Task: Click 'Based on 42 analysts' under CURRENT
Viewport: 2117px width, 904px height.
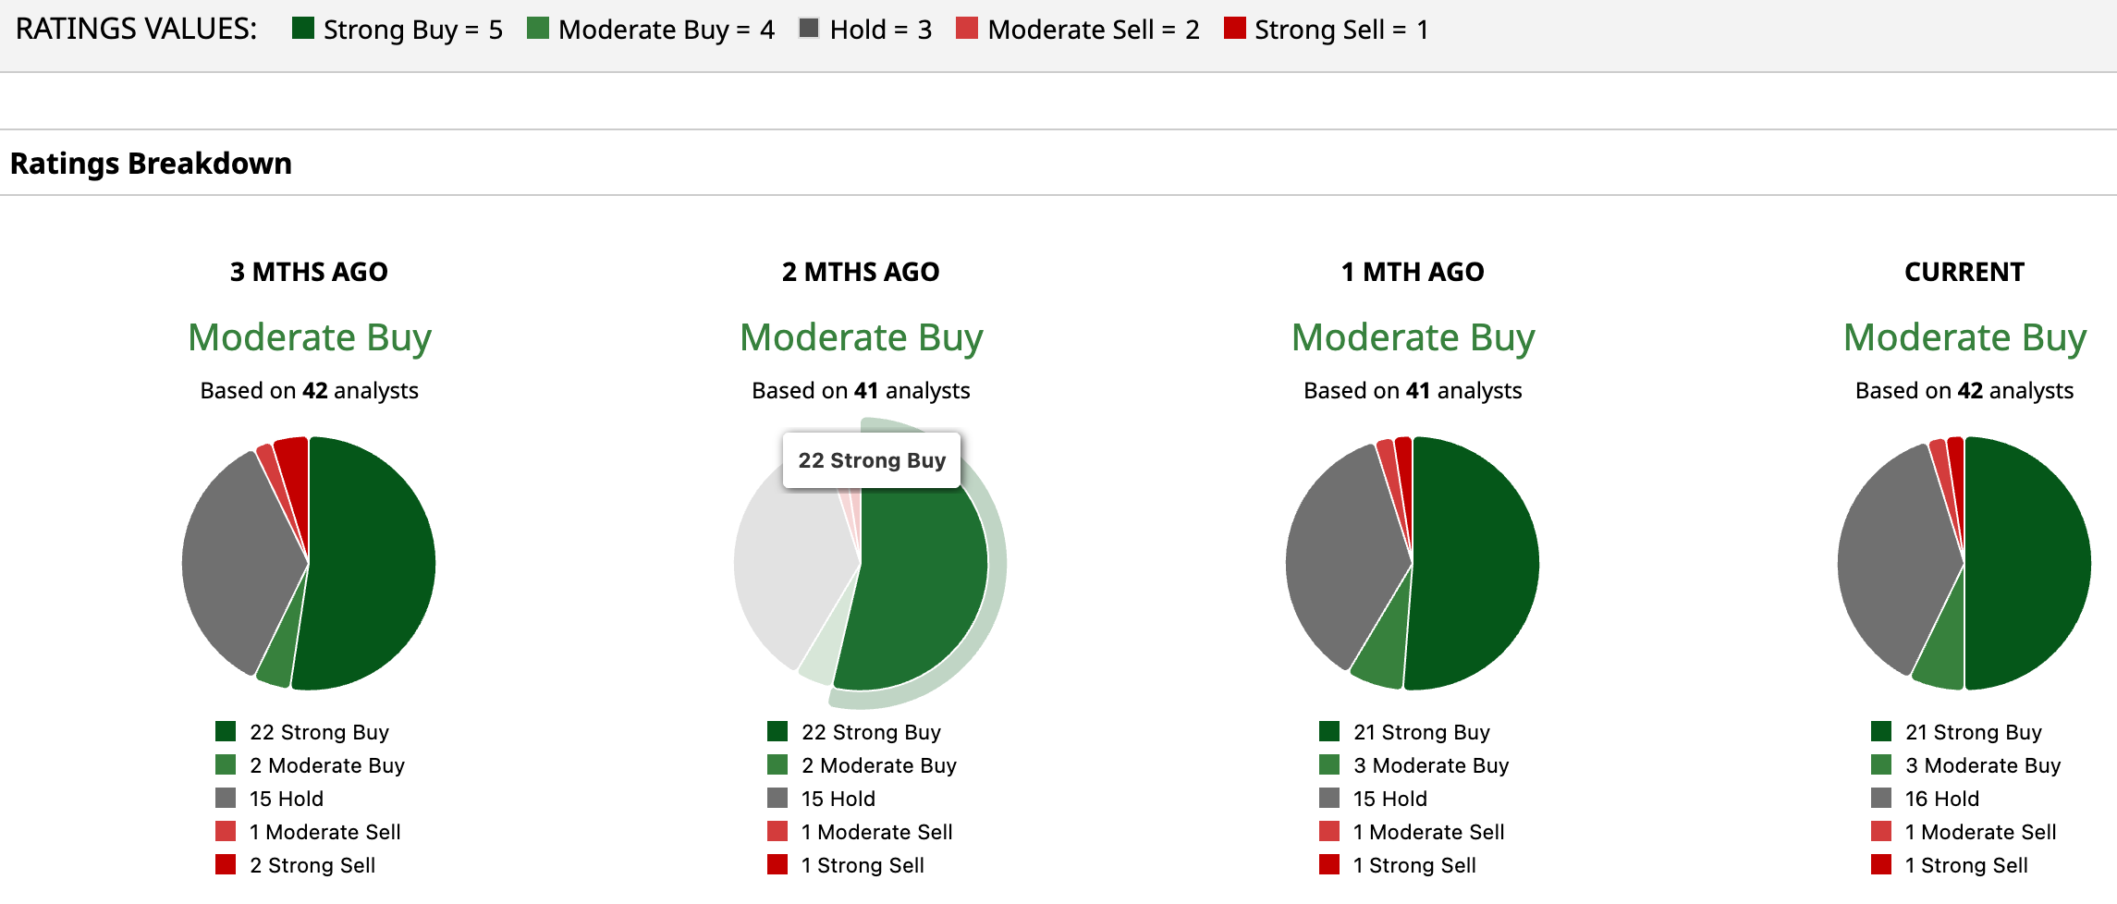Action: (x=1964, y=391)
